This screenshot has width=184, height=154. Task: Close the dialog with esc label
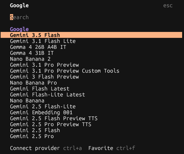click(168, 6)
